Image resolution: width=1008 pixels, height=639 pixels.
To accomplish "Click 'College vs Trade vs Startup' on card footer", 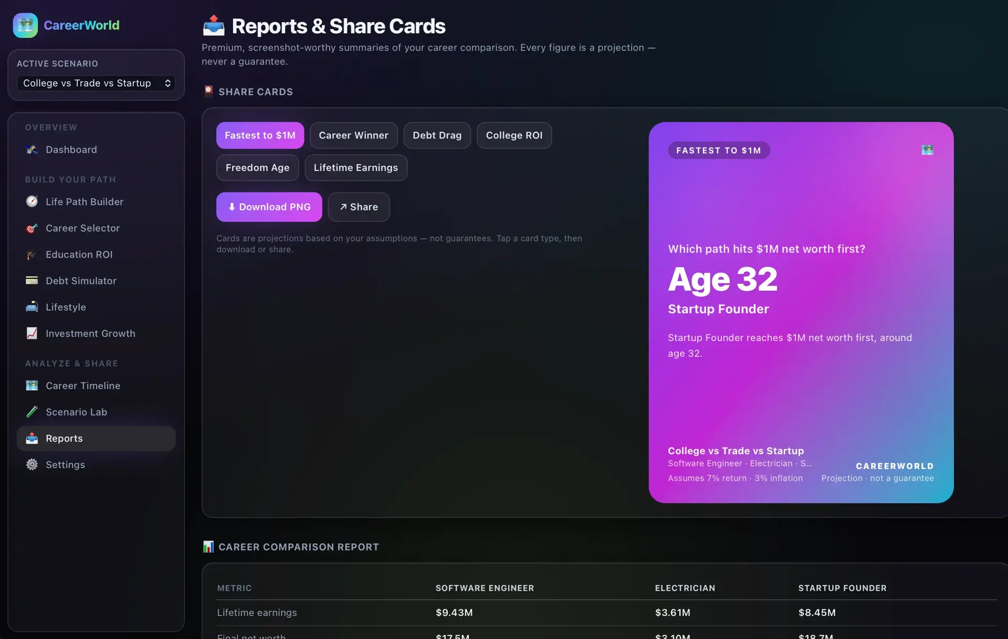I will [736, 451].
